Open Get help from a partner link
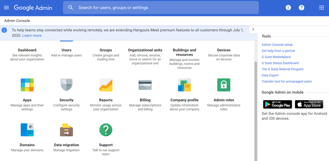The image size is (329, 161). (x=278, y=51)
